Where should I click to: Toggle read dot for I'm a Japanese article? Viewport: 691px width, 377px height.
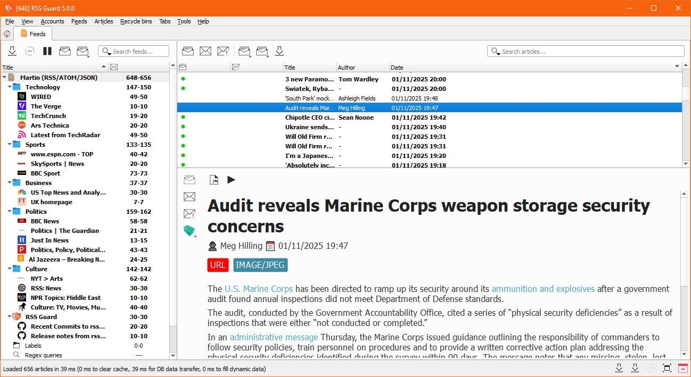183,156
